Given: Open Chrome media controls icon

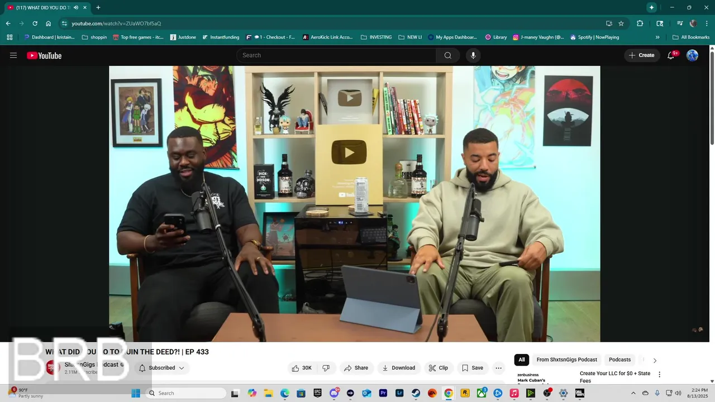Looking at the screenshot, I should pyautogui.click(x=680, y=23).
